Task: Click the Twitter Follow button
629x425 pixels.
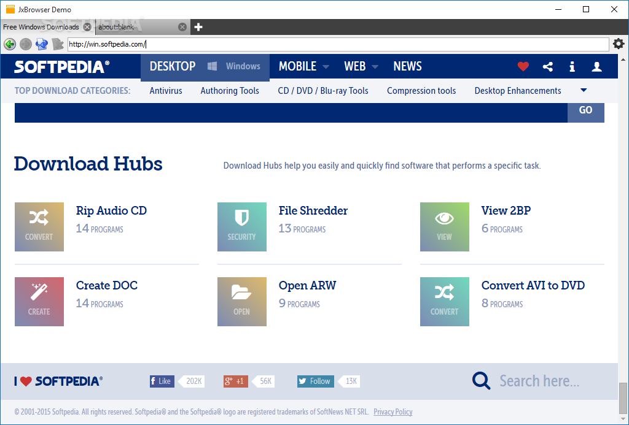Action: point(316,381)
